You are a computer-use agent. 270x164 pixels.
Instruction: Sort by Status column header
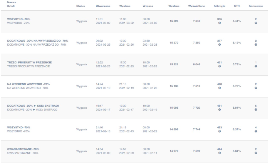pyautogui.click(x=81, y=6)
